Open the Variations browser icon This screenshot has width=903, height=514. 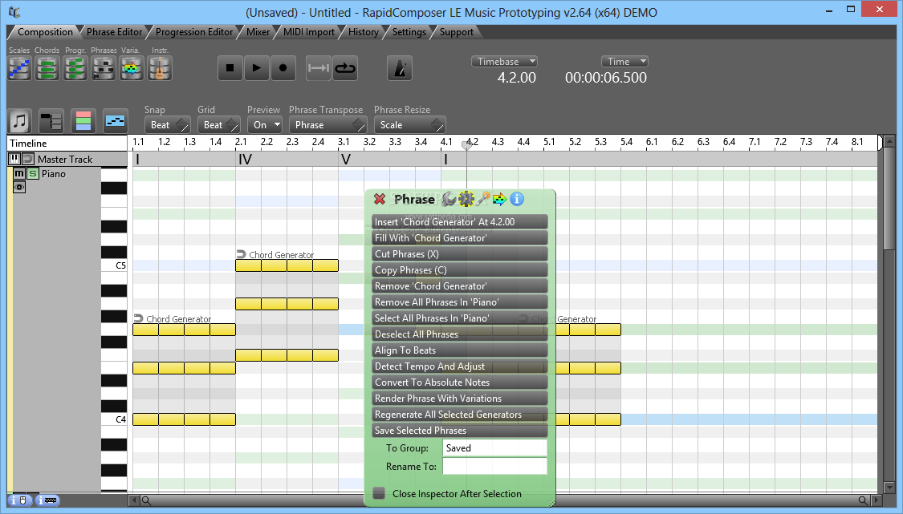point(132,68)
